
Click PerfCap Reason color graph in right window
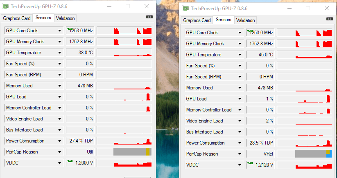(304, 154)
